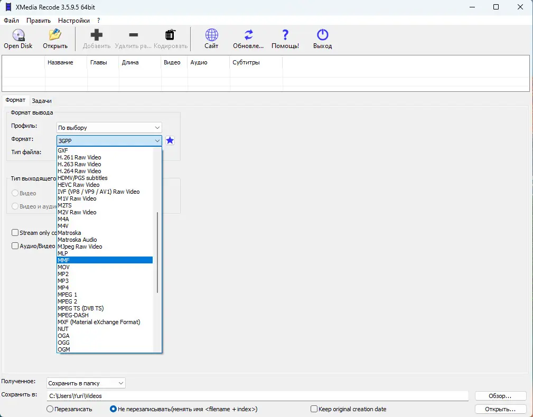Select MXF (Material eXchange Format)
The width and height of the screenshot is (533, 417).
pyautogui.click(x=105, y=322)
